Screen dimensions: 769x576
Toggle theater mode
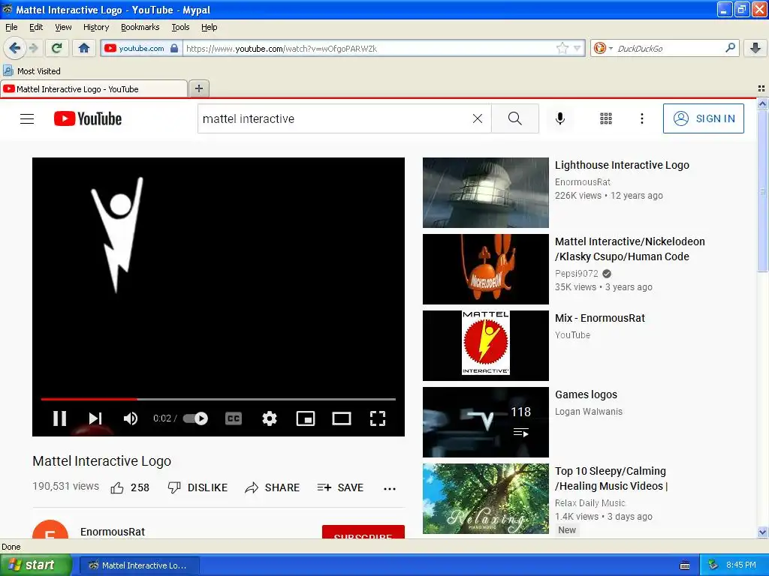click(342, 418)
